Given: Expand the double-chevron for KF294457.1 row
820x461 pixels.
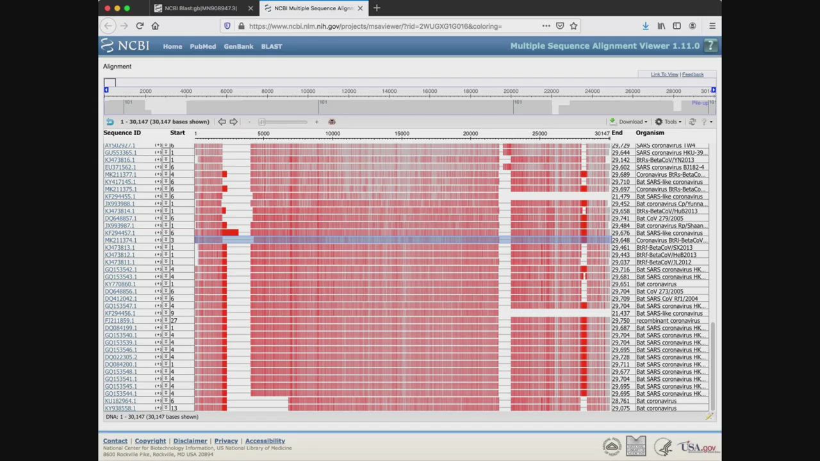Looking at the screenshot, I should point(165,233).
